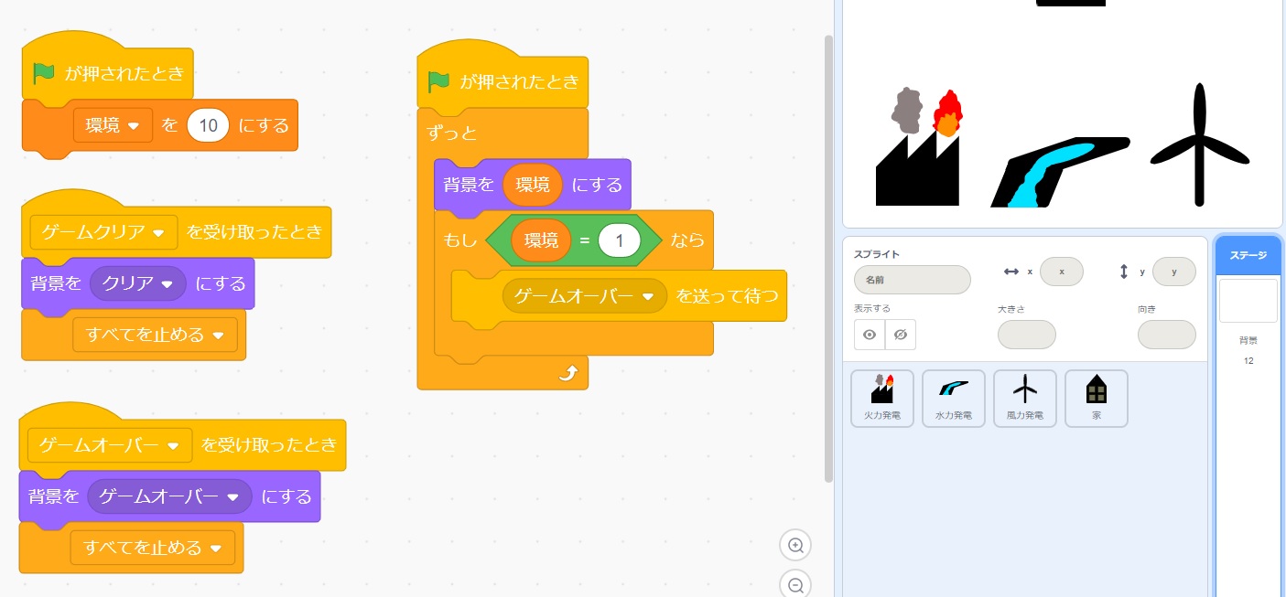Select the 風力発電 sprite thumbnail
Viewport: 1286px width, 597px height.
1025,398
